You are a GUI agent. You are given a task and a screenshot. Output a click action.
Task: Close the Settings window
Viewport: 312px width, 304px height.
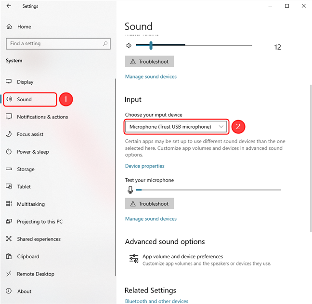(x=304, y=6)
